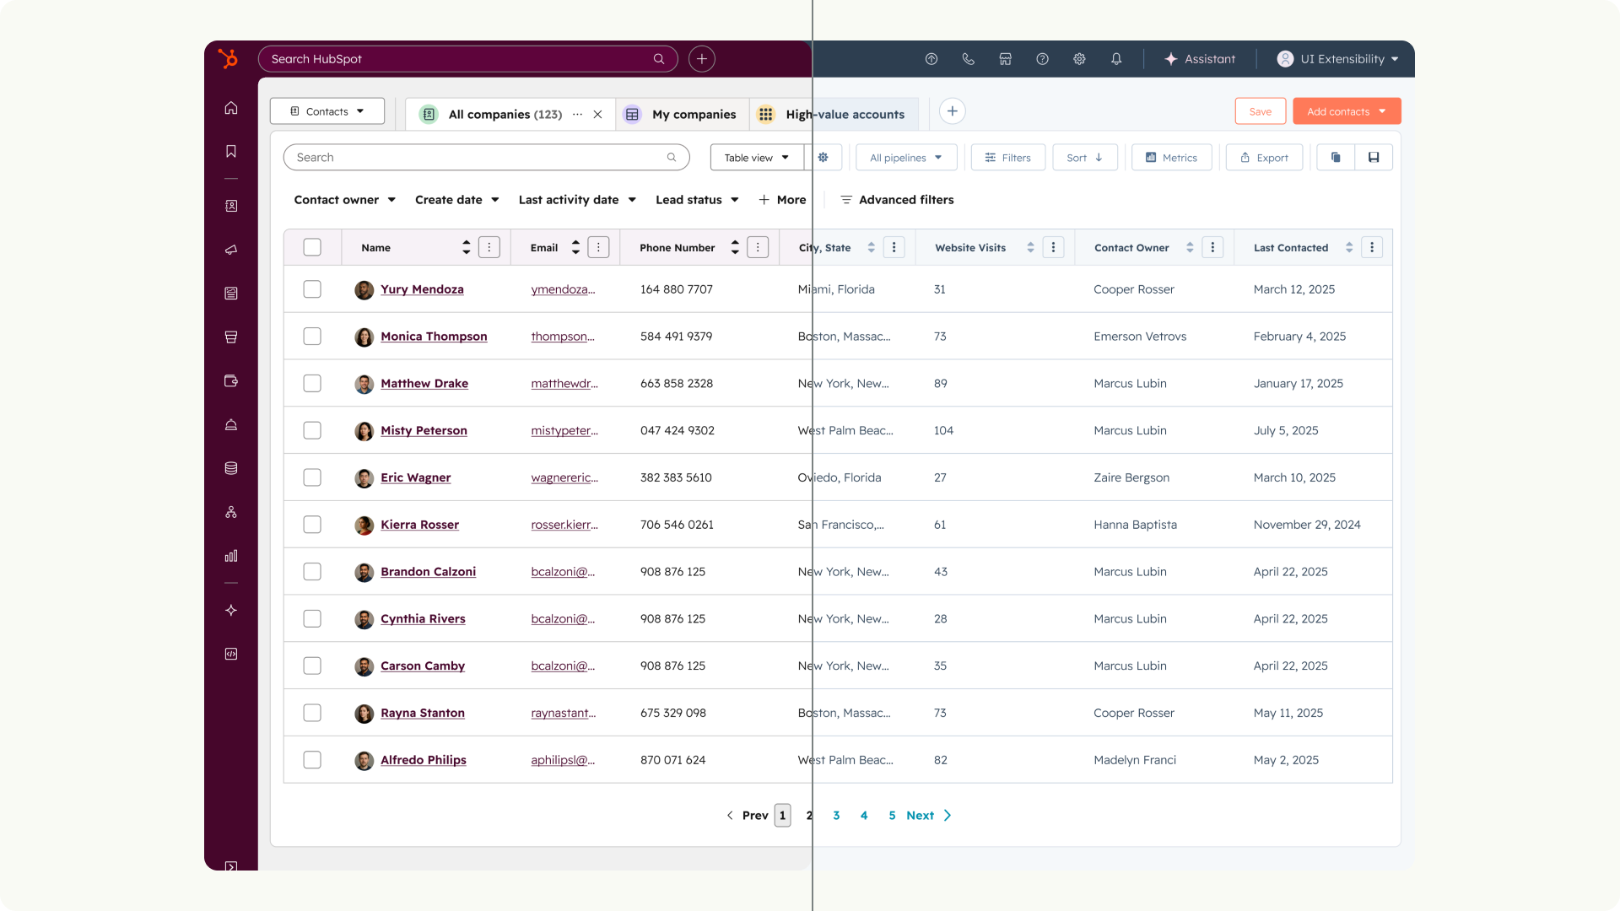Open the Settings gear in top bar
1620x911 pixels.
click(1079, 59)
